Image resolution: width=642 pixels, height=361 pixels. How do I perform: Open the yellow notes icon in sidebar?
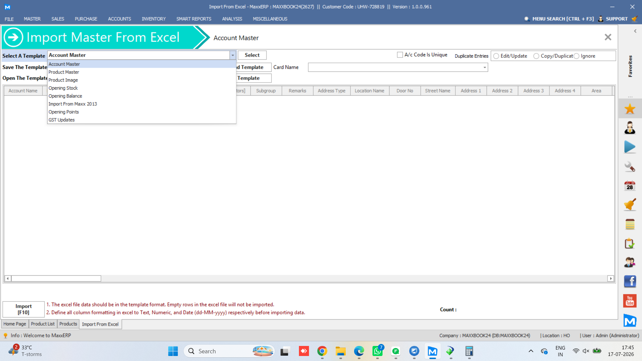[630, 224]
